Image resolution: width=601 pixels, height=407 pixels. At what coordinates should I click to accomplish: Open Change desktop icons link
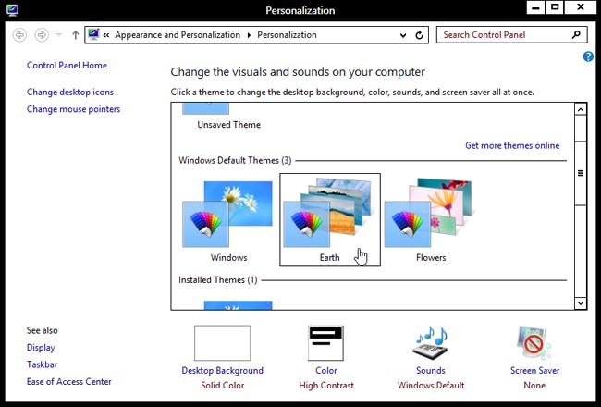[x=70, y=92]
